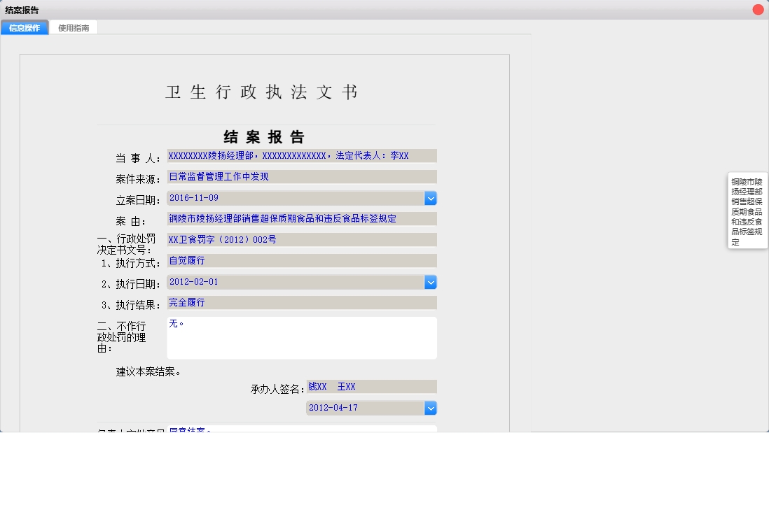Switch to the 使用指南 tab
Image resolution: width=769 pixels, height=526 pixels.
click(74, 27)
